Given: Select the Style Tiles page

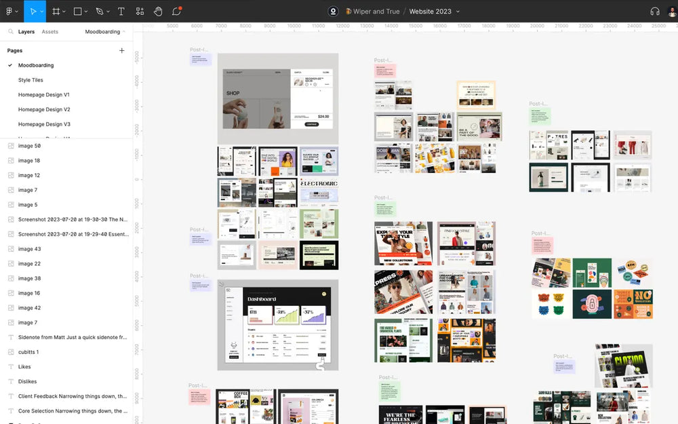Looking at the screenshot, I should pos(31,80).
